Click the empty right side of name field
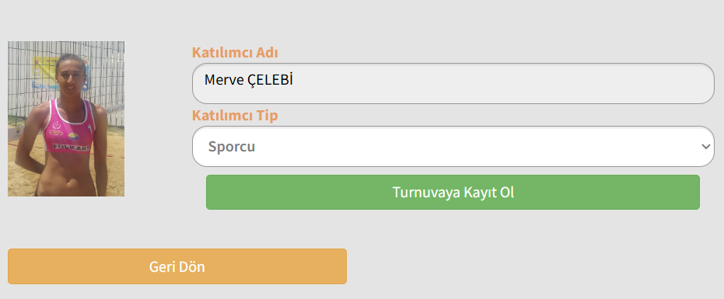The width and height of the screenshot is (724, 299). pyautogui.click(x=508, y=84)
